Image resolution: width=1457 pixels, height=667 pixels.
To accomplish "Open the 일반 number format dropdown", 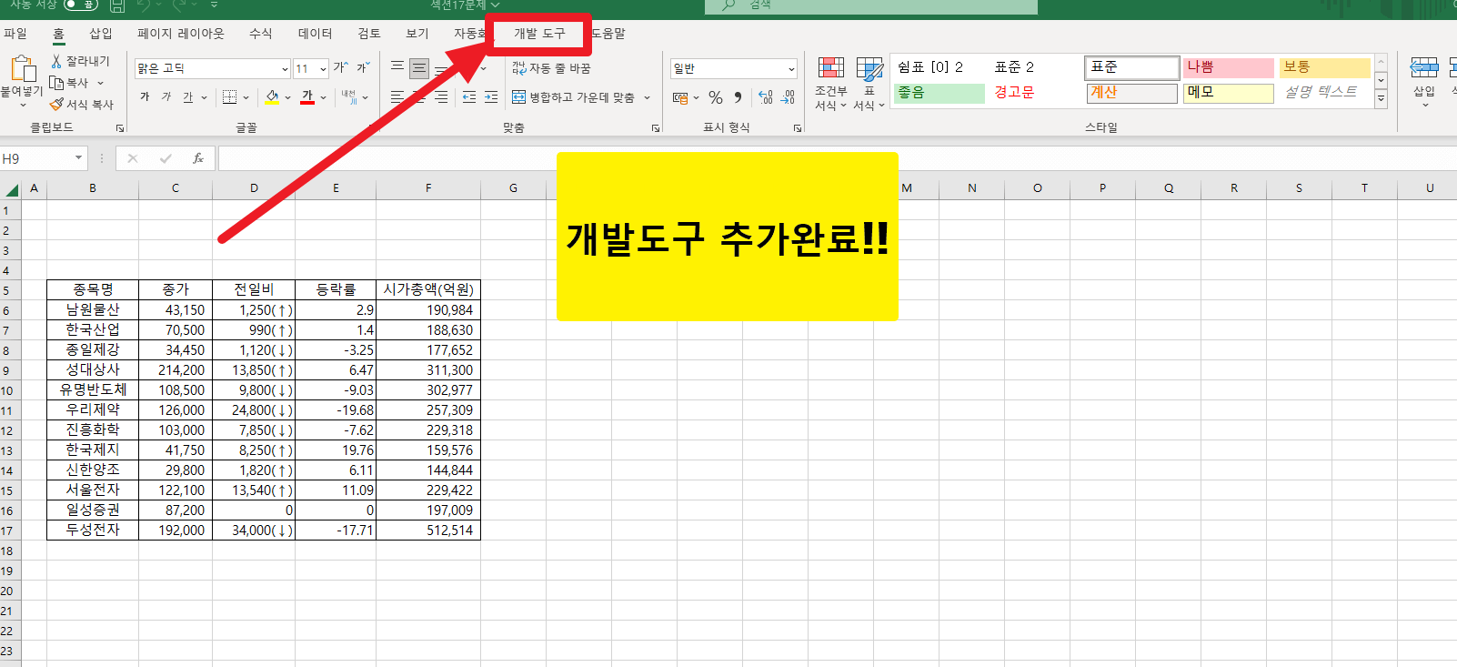I will (791, 69).
